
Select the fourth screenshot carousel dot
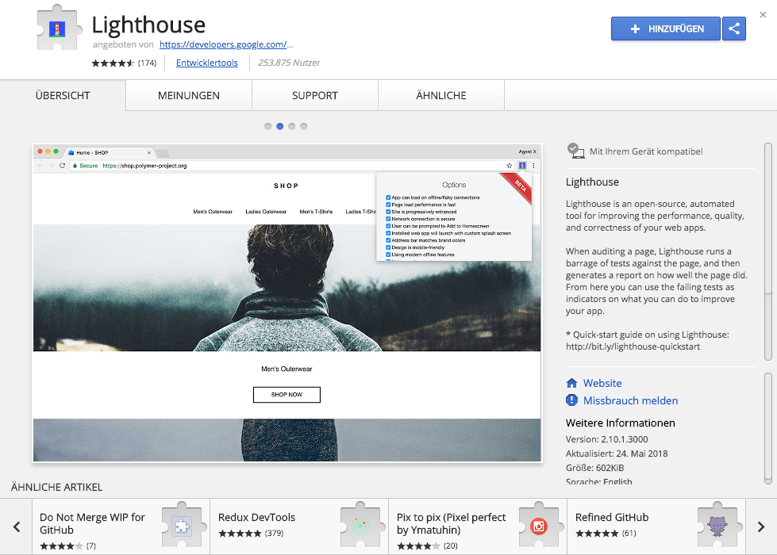[x=304, y=126]
